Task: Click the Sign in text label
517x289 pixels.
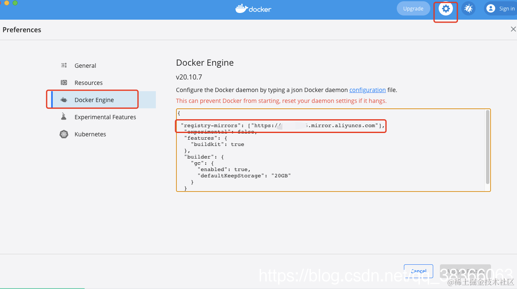Action: click(507, 8)
